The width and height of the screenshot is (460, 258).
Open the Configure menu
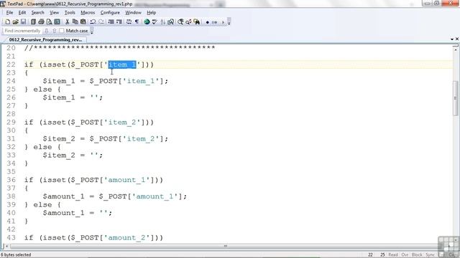pos(110,13)
